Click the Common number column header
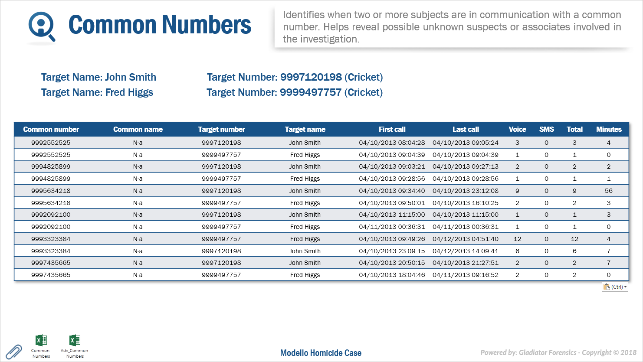 (51, 129)
